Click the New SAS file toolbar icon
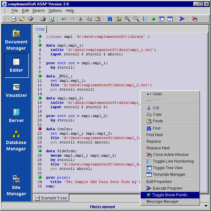 click(x=14, y=19)
